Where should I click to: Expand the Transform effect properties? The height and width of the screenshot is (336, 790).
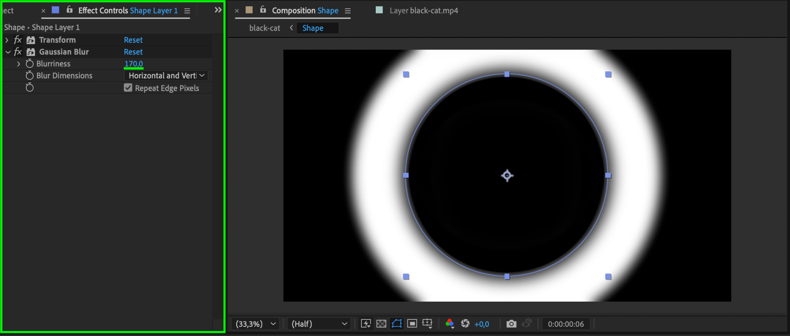[x=7, y=40]
